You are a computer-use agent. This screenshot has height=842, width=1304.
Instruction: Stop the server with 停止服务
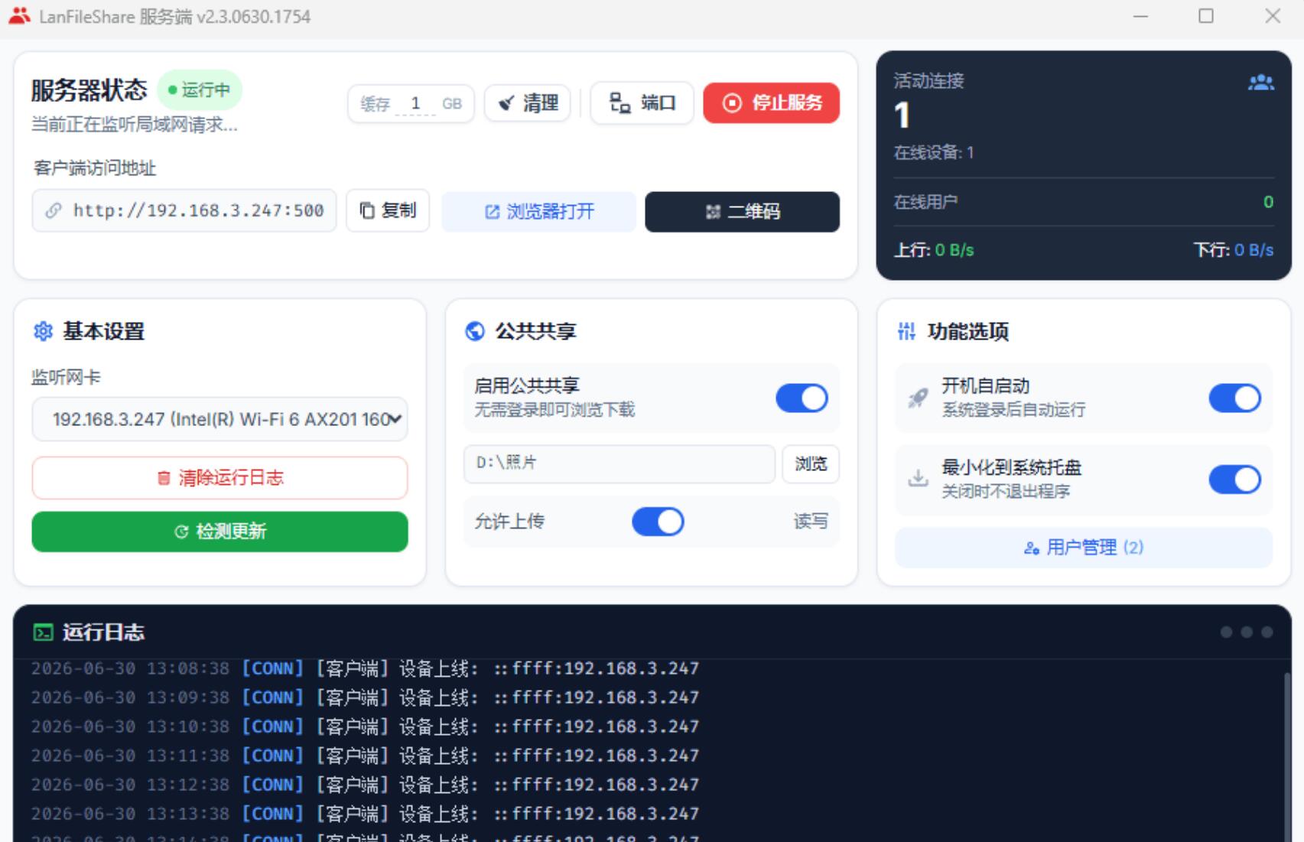pyautogui.click(x=771, y=102)
